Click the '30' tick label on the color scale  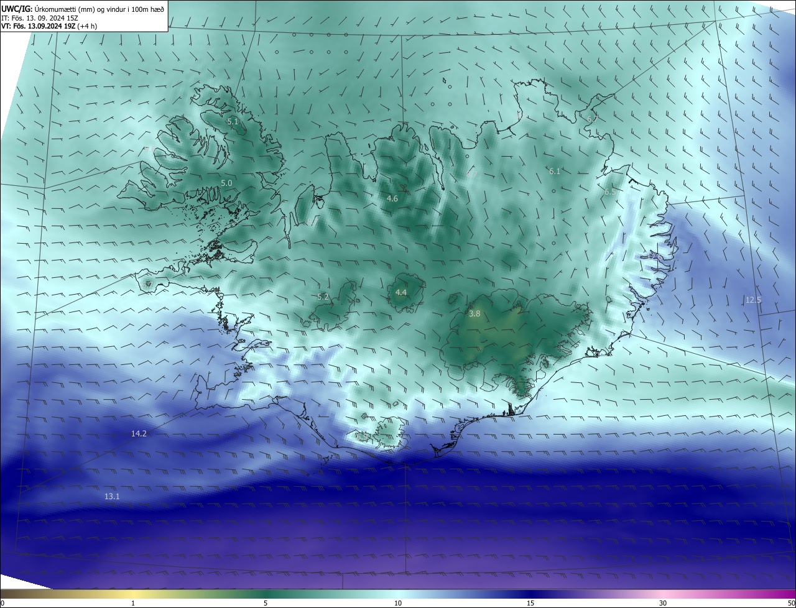pyautogui.click(x=663, y=603)
